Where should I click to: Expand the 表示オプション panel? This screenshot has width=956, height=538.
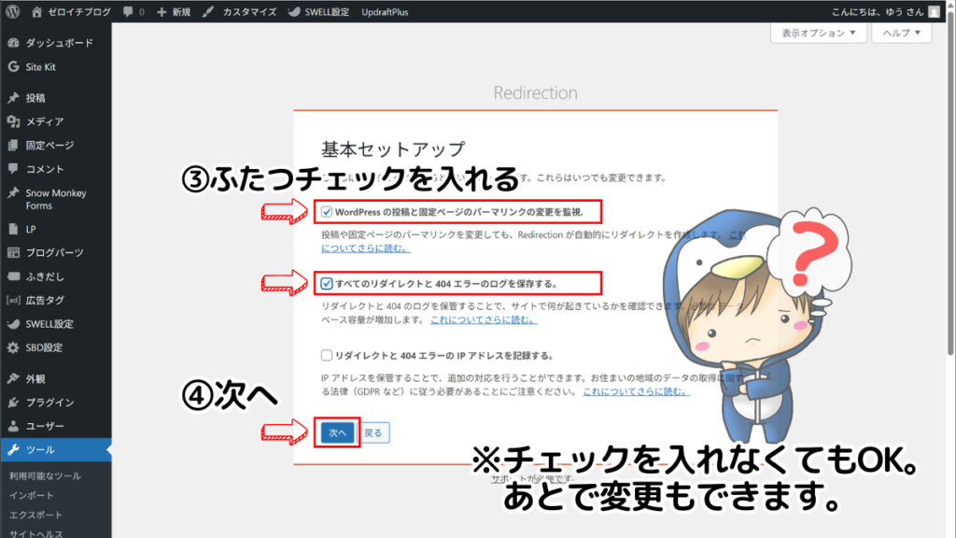tap(818, 33)
